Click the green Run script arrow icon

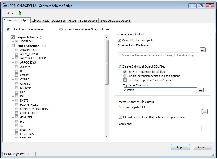[x=20, y=13]
